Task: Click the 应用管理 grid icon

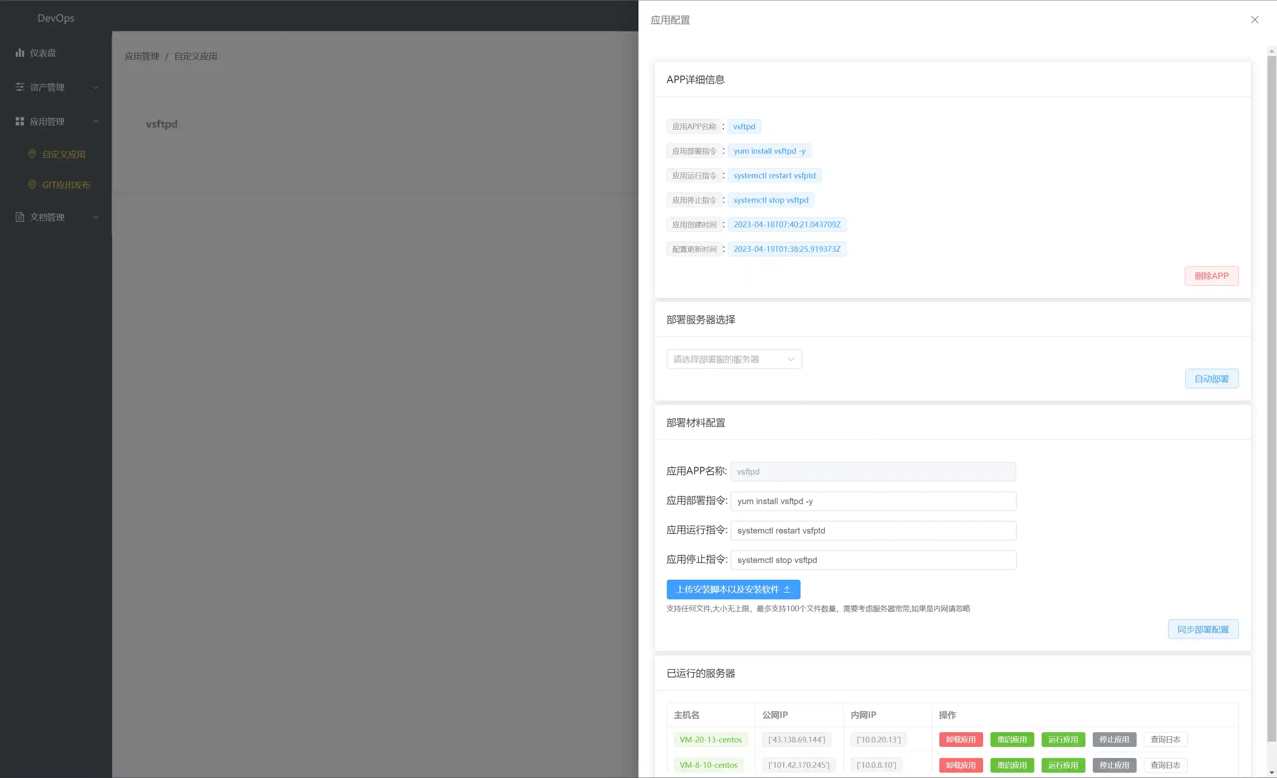Action: point(20,121)
